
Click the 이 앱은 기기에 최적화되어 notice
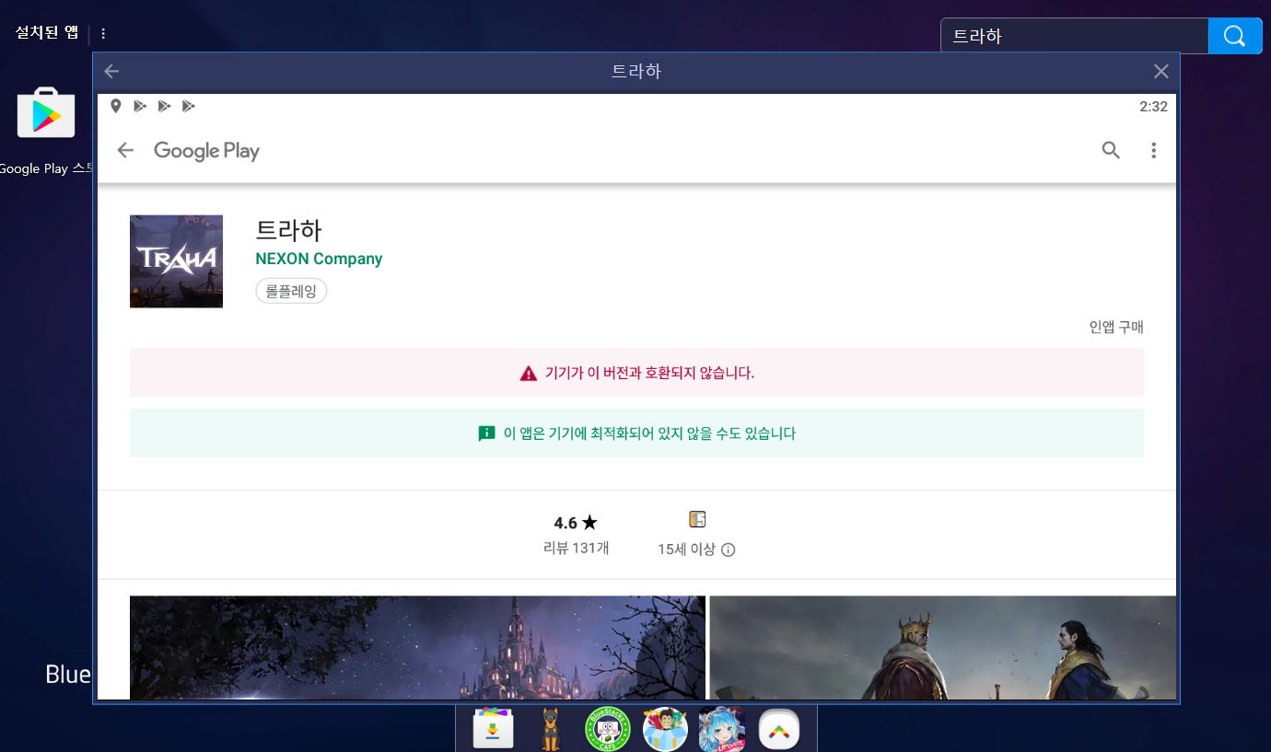(636, 434)
